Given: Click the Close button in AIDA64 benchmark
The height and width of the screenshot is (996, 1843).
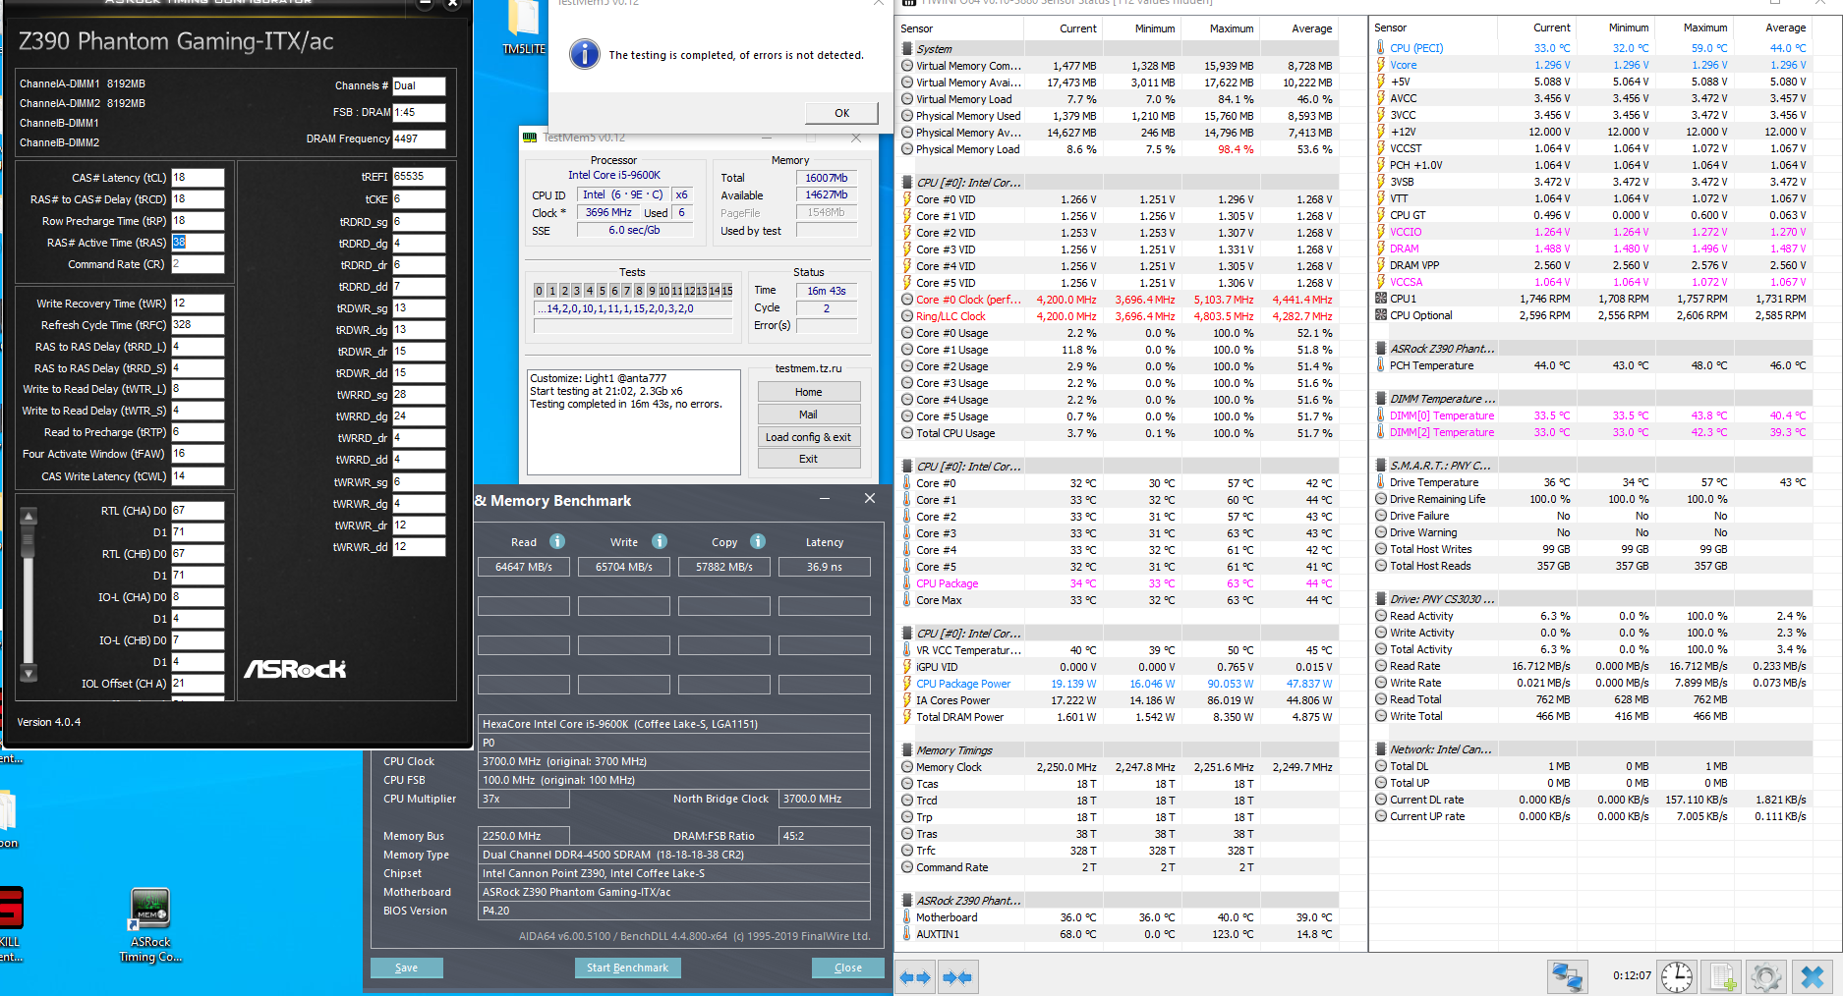Looking at the screenshot, I should (x=848, y=968).
